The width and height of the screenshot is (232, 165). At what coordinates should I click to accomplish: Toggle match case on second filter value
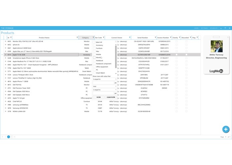(115, 94)
